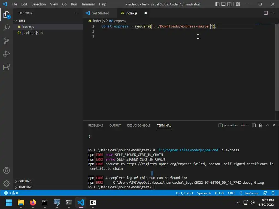Open package.json in the Explorer tree
This screenshot has width=279, height=209.
click(x=48, y=33)
